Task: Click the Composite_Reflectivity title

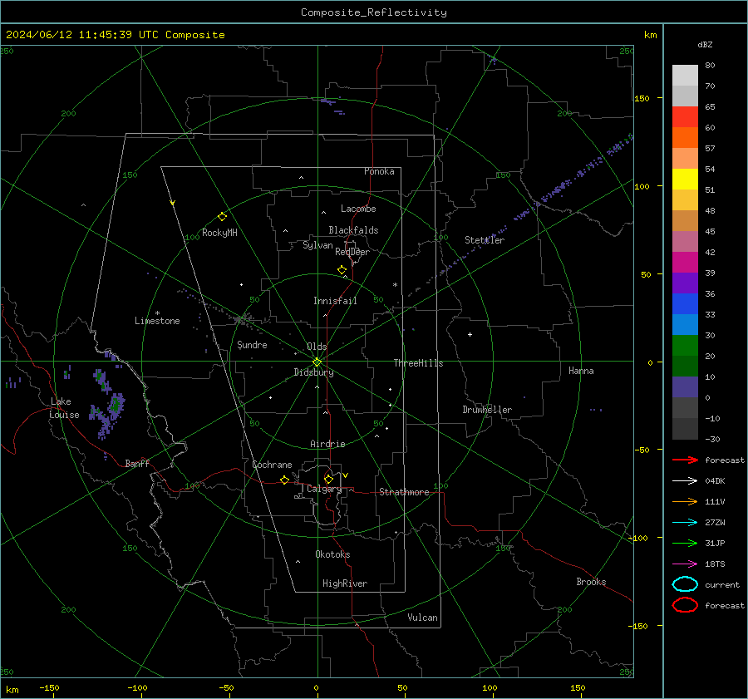Action: coord(374,12)
